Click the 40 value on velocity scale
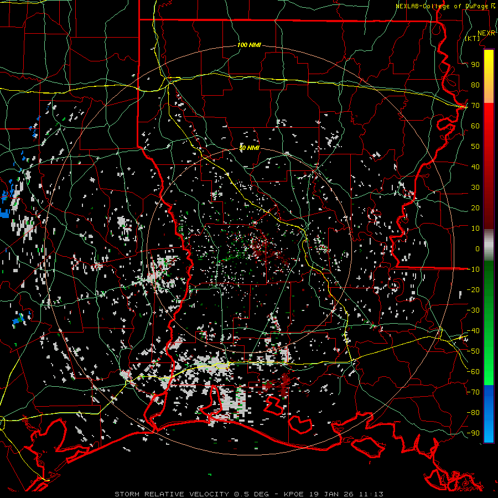This screenshot has height=498, width=498. [x=475, y=167]
